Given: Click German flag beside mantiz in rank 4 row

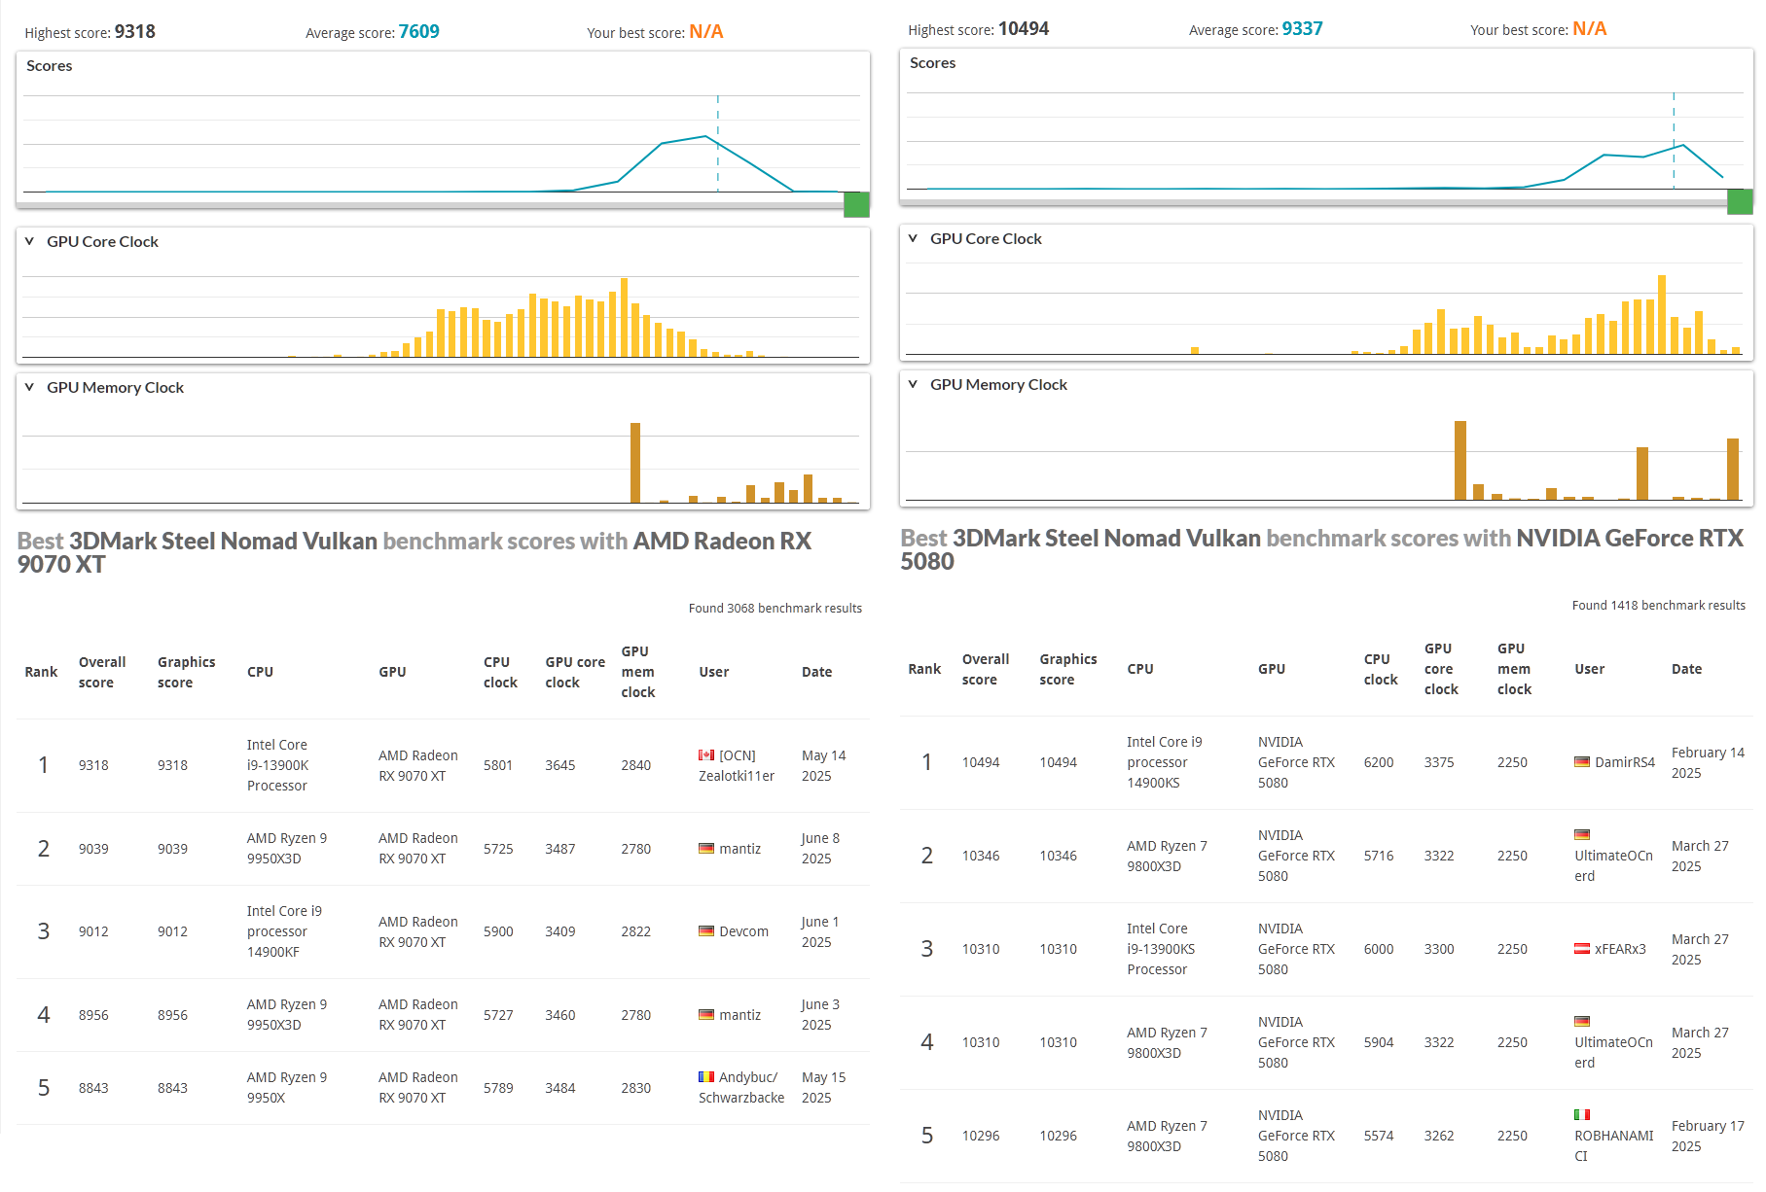Looking at the screenshot, I should click(x=706, y=1015).
